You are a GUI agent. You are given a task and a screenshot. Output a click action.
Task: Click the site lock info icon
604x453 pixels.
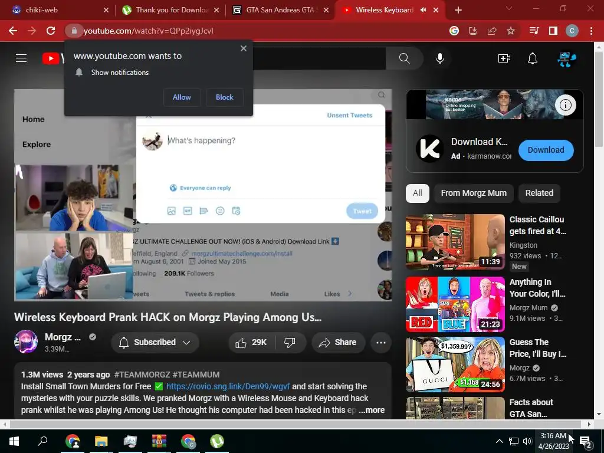[x=74, y=31]
